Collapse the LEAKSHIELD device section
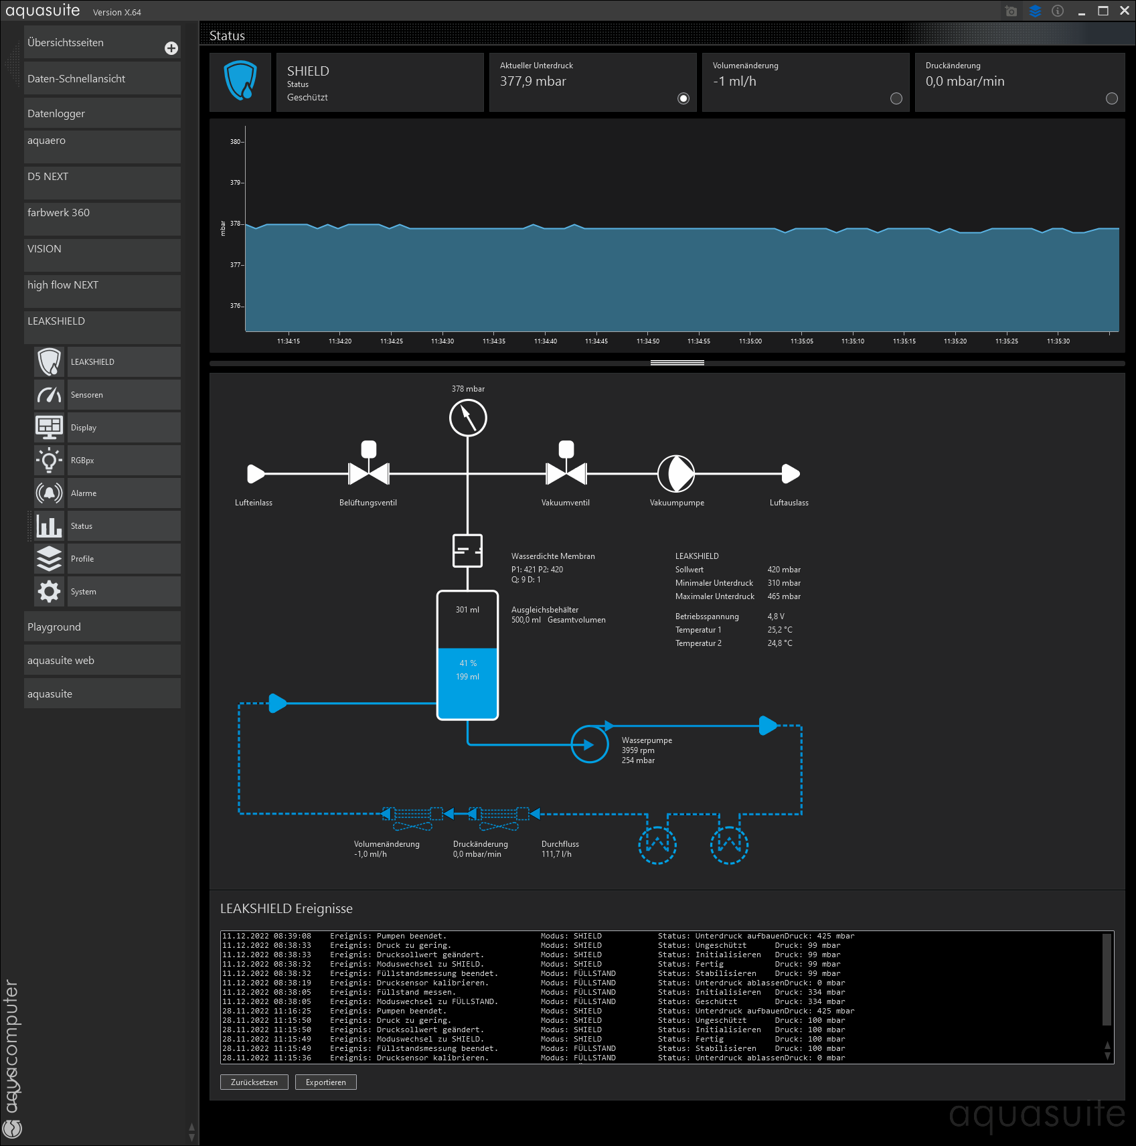The height and width of the screenshot is (1146, 1136). [x=102, y=327]
